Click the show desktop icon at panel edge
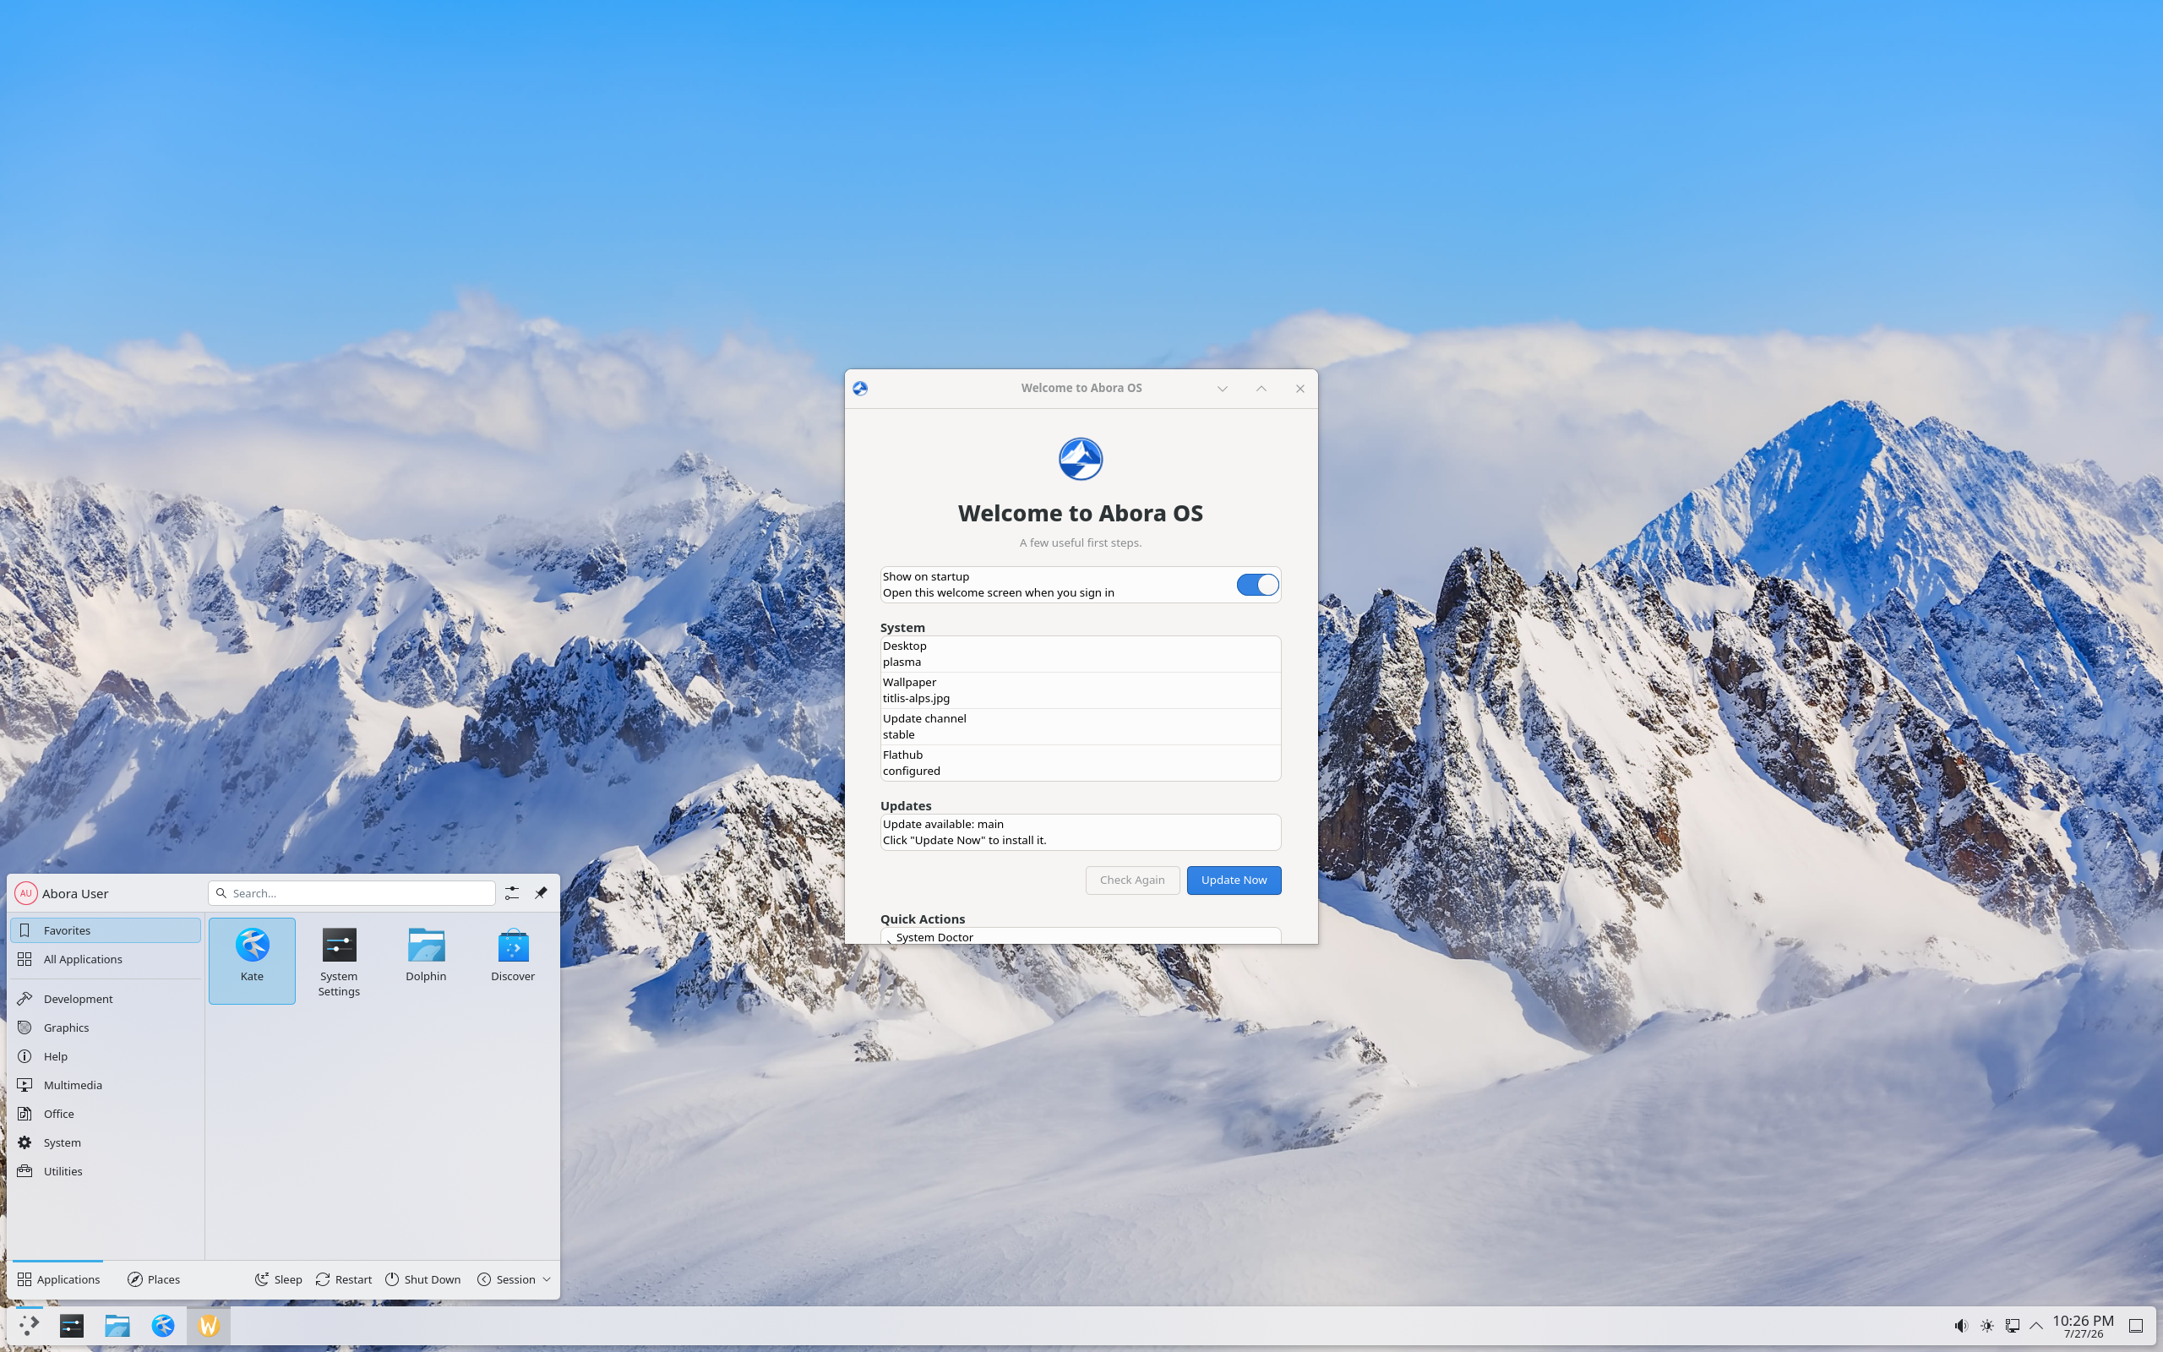Image resolution: width=2163 pixels, height=1352 pixels. point(2135,1326)
